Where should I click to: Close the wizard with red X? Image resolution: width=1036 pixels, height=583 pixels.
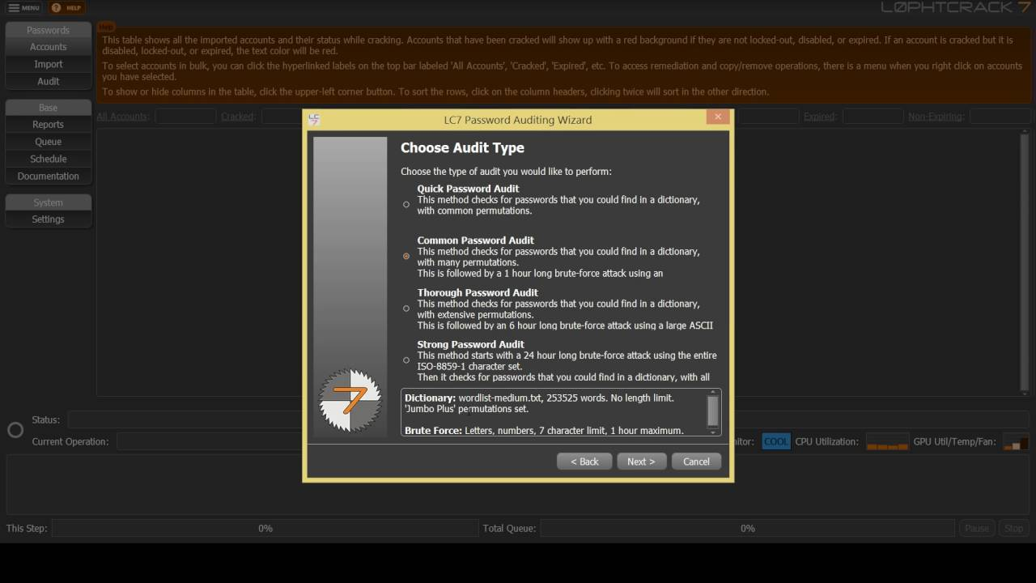(717, 117)
